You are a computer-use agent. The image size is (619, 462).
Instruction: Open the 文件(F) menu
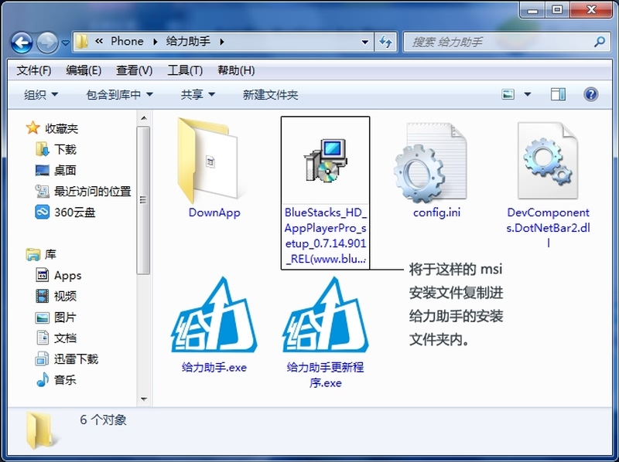tap(34, 70)
